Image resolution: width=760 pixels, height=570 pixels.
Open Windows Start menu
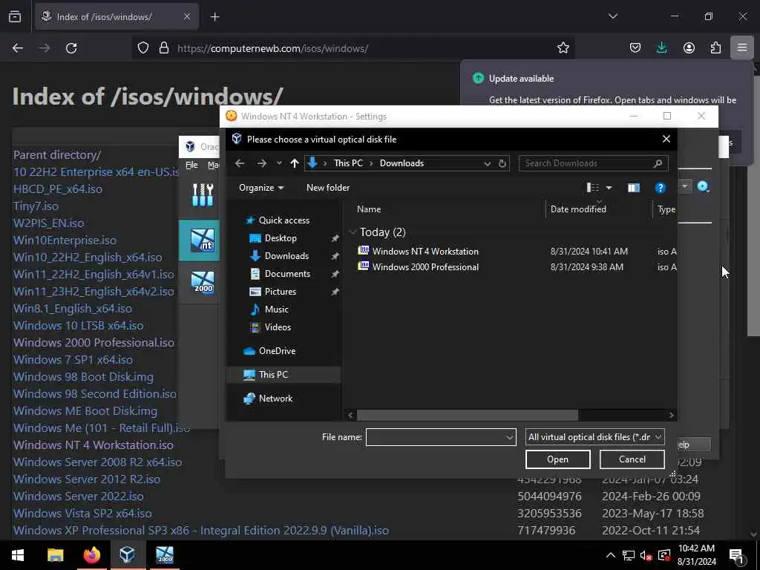point(18,555)
